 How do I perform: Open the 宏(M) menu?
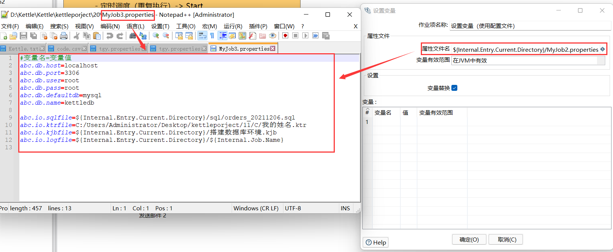(x=210, y=26)
